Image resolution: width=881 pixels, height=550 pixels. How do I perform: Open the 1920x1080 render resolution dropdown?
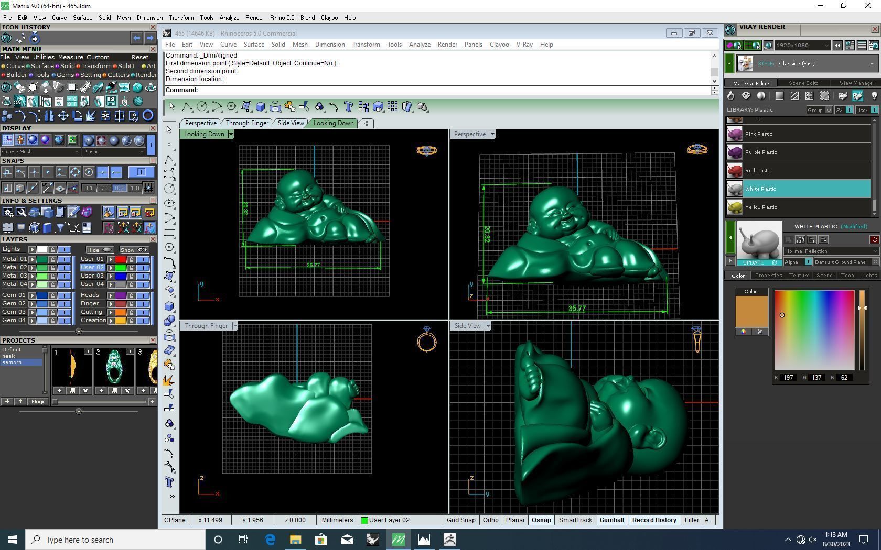[802, 46]
